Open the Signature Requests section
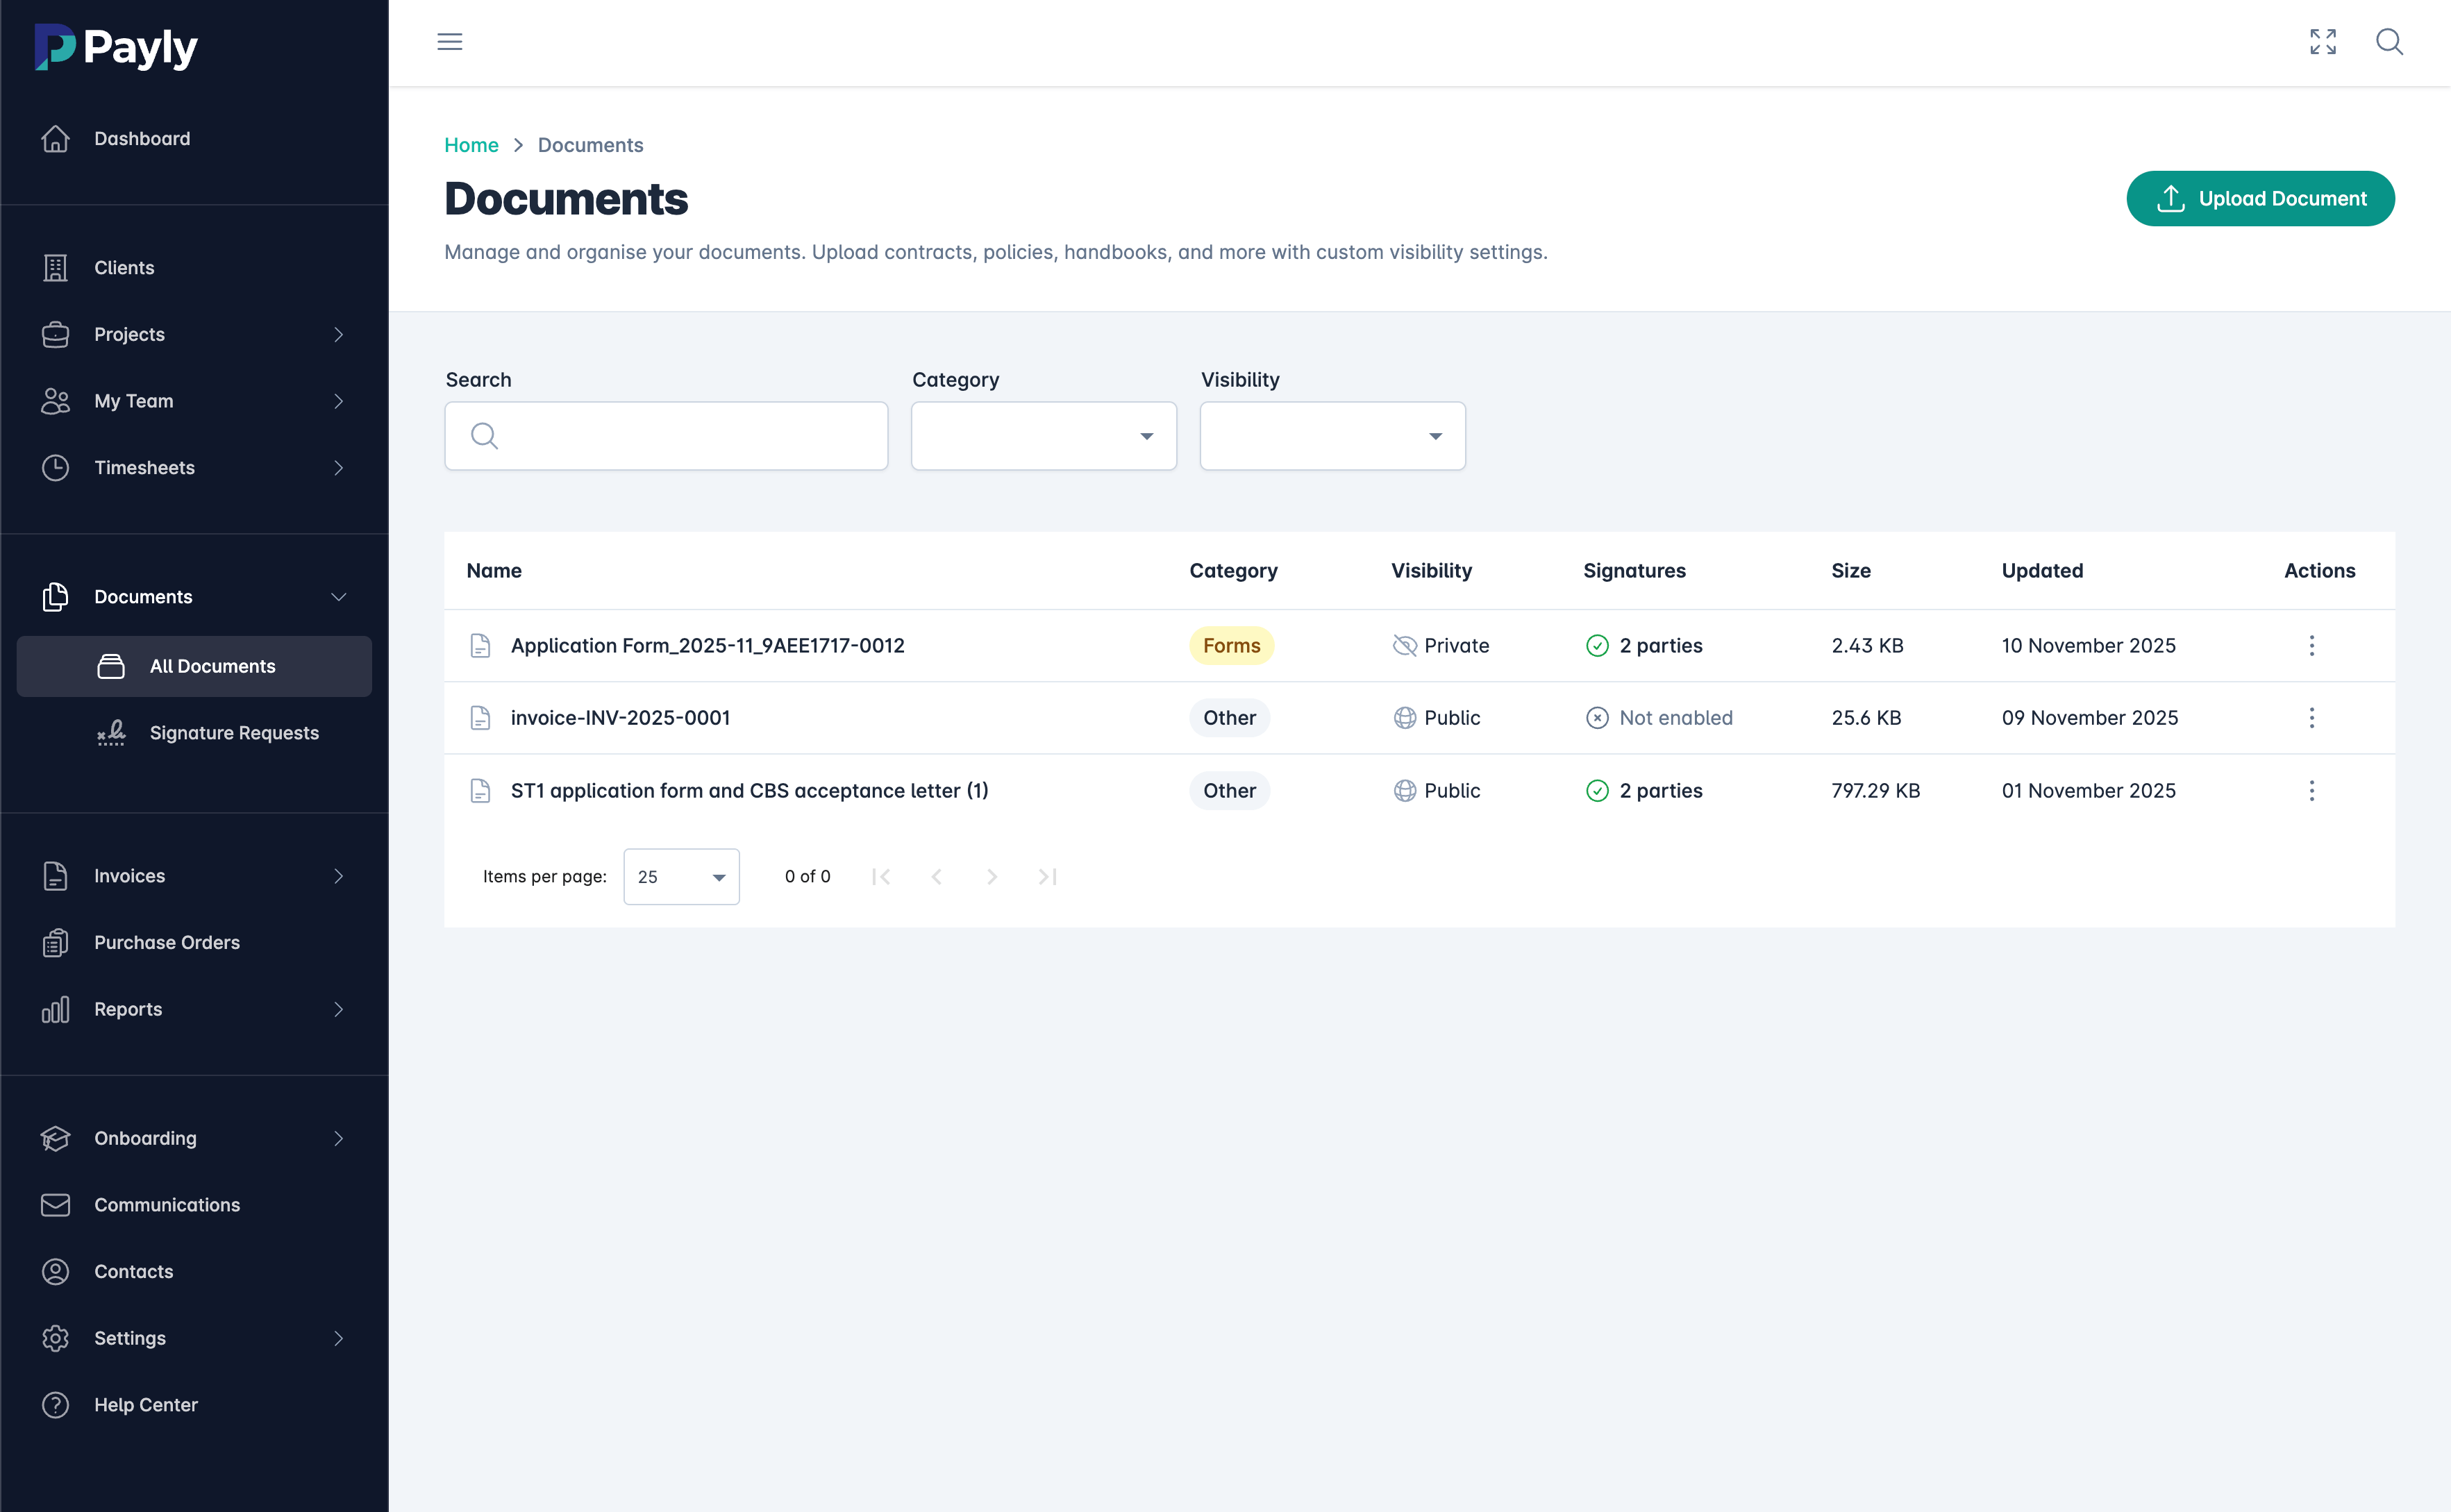The width and height of the screenshot is (2451, 1512). [233, 732]
